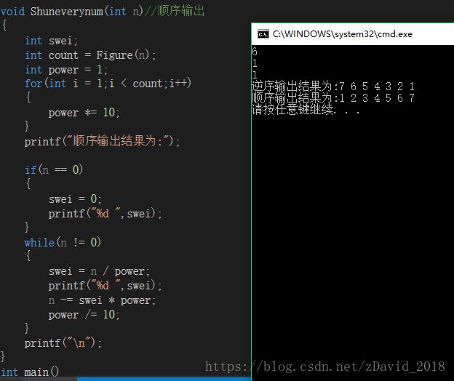454x381 pixels.
Task: Click the console output line '顺序输出结果为:1 2 3 4 5 6 7'
Action: (333, 97)
